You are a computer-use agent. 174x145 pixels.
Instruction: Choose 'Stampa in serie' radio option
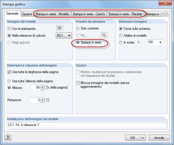pyautogui.click(x=89, y=42)
